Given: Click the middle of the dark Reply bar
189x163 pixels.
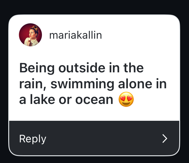Looking at the screenshot, I should 94,138.
